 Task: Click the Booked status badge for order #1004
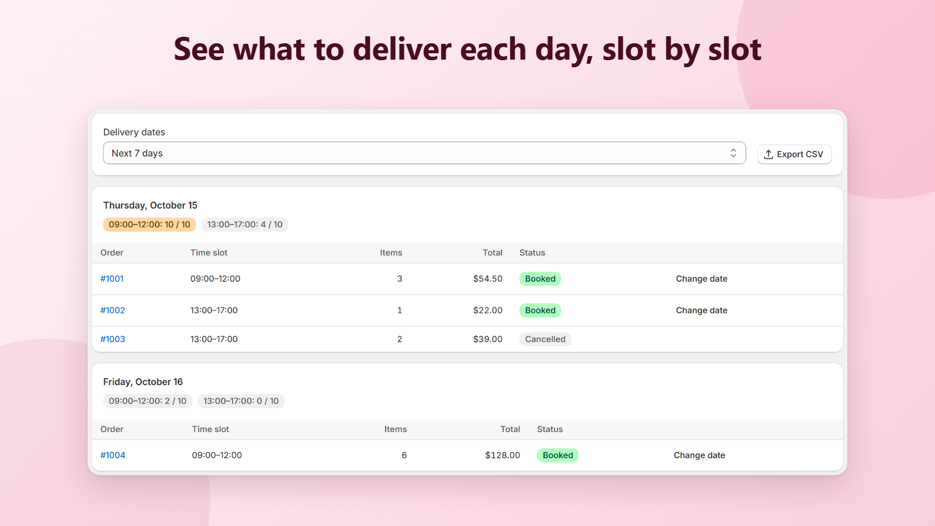[x=557, y=455]
